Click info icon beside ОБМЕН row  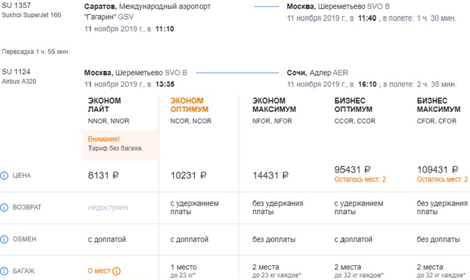click(x=5, y=239)
